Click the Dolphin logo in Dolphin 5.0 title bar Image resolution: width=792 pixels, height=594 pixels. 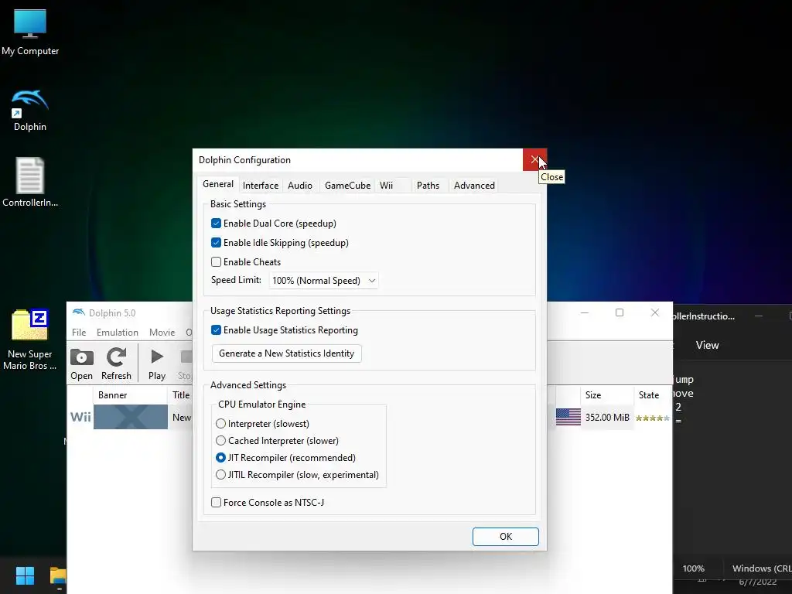click(x=79, y=312)
